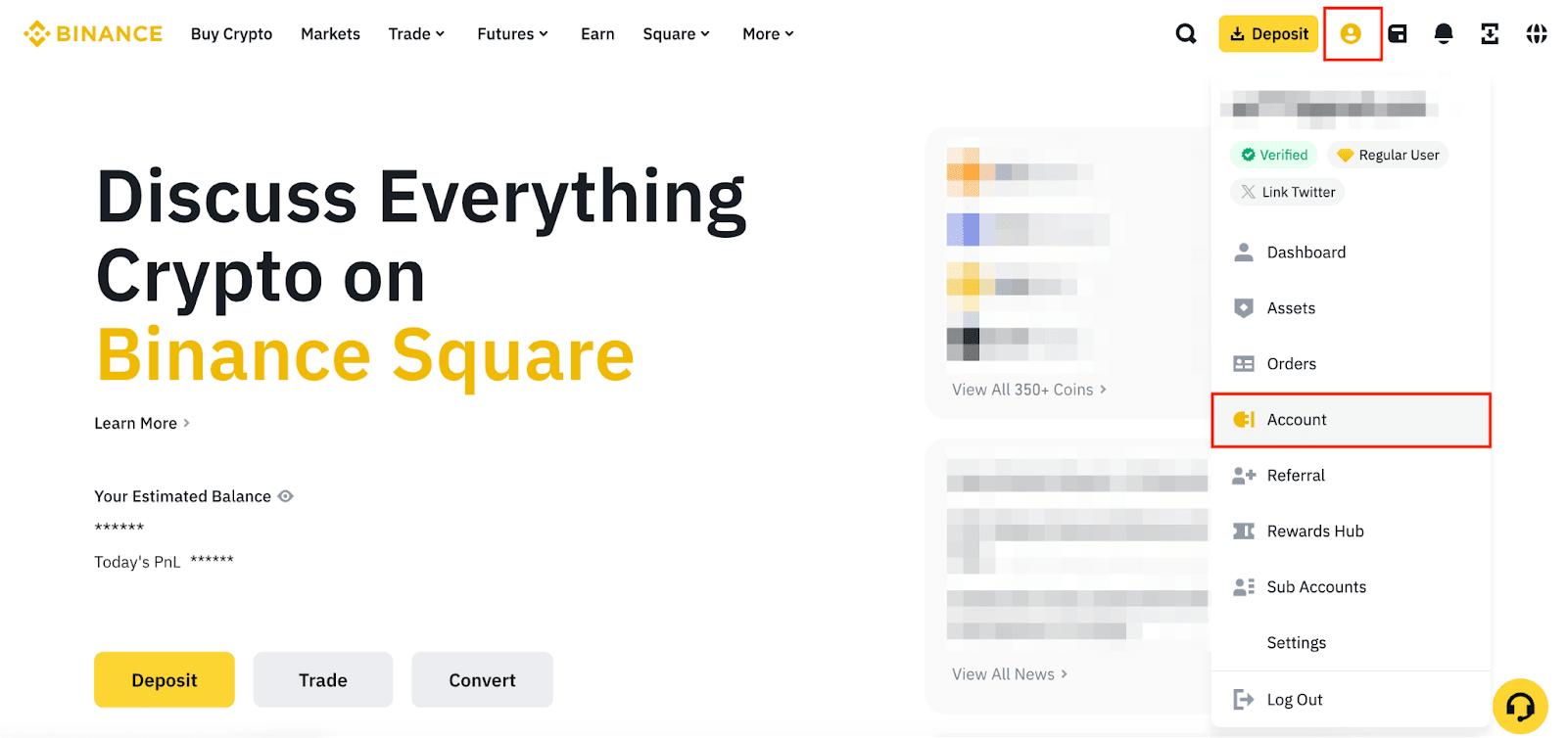Click the Binance logo

[93, 34]
